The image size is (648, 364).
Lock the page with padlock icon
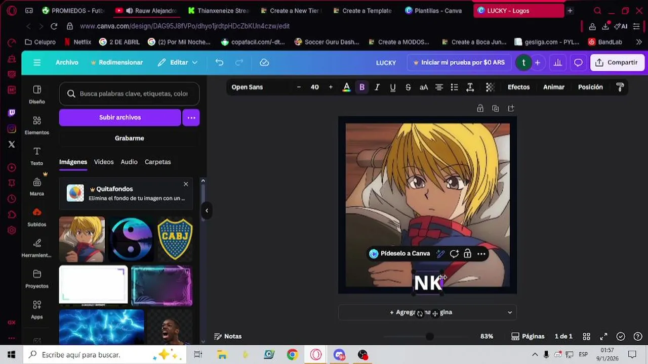tap(480, 108)
